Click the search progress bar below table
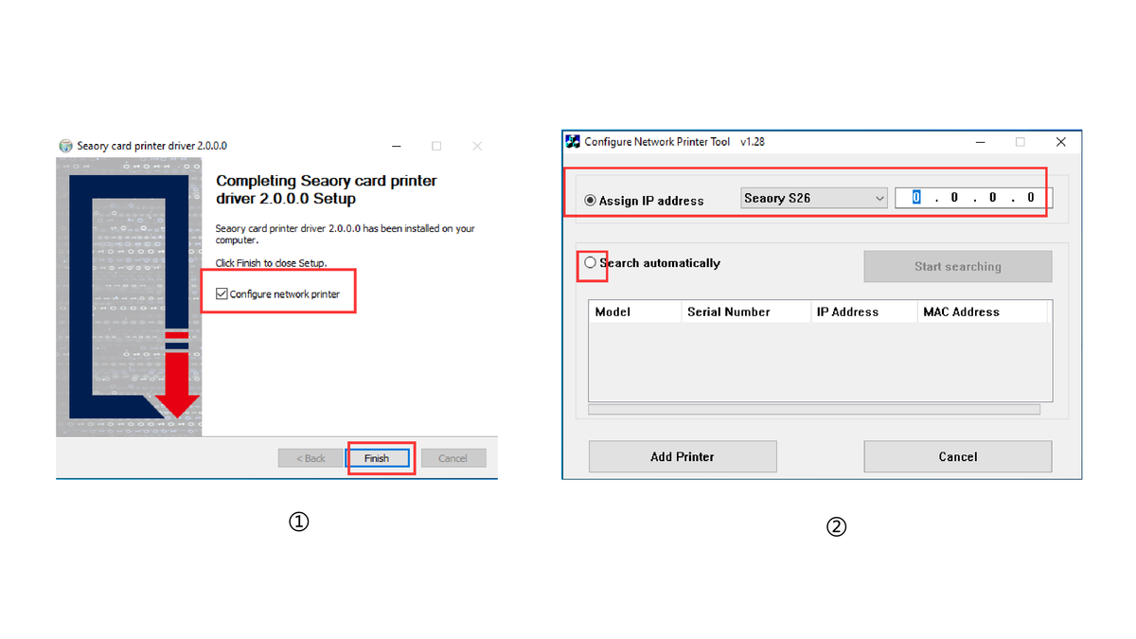The height and width of the screenshot is (639, 1136). pyautogui.click(x=814, y=410)
